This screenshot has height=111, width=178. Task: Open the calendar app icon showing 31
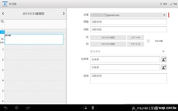pos(5,4)
